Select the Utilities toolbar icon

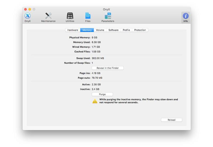pos(70,17)
